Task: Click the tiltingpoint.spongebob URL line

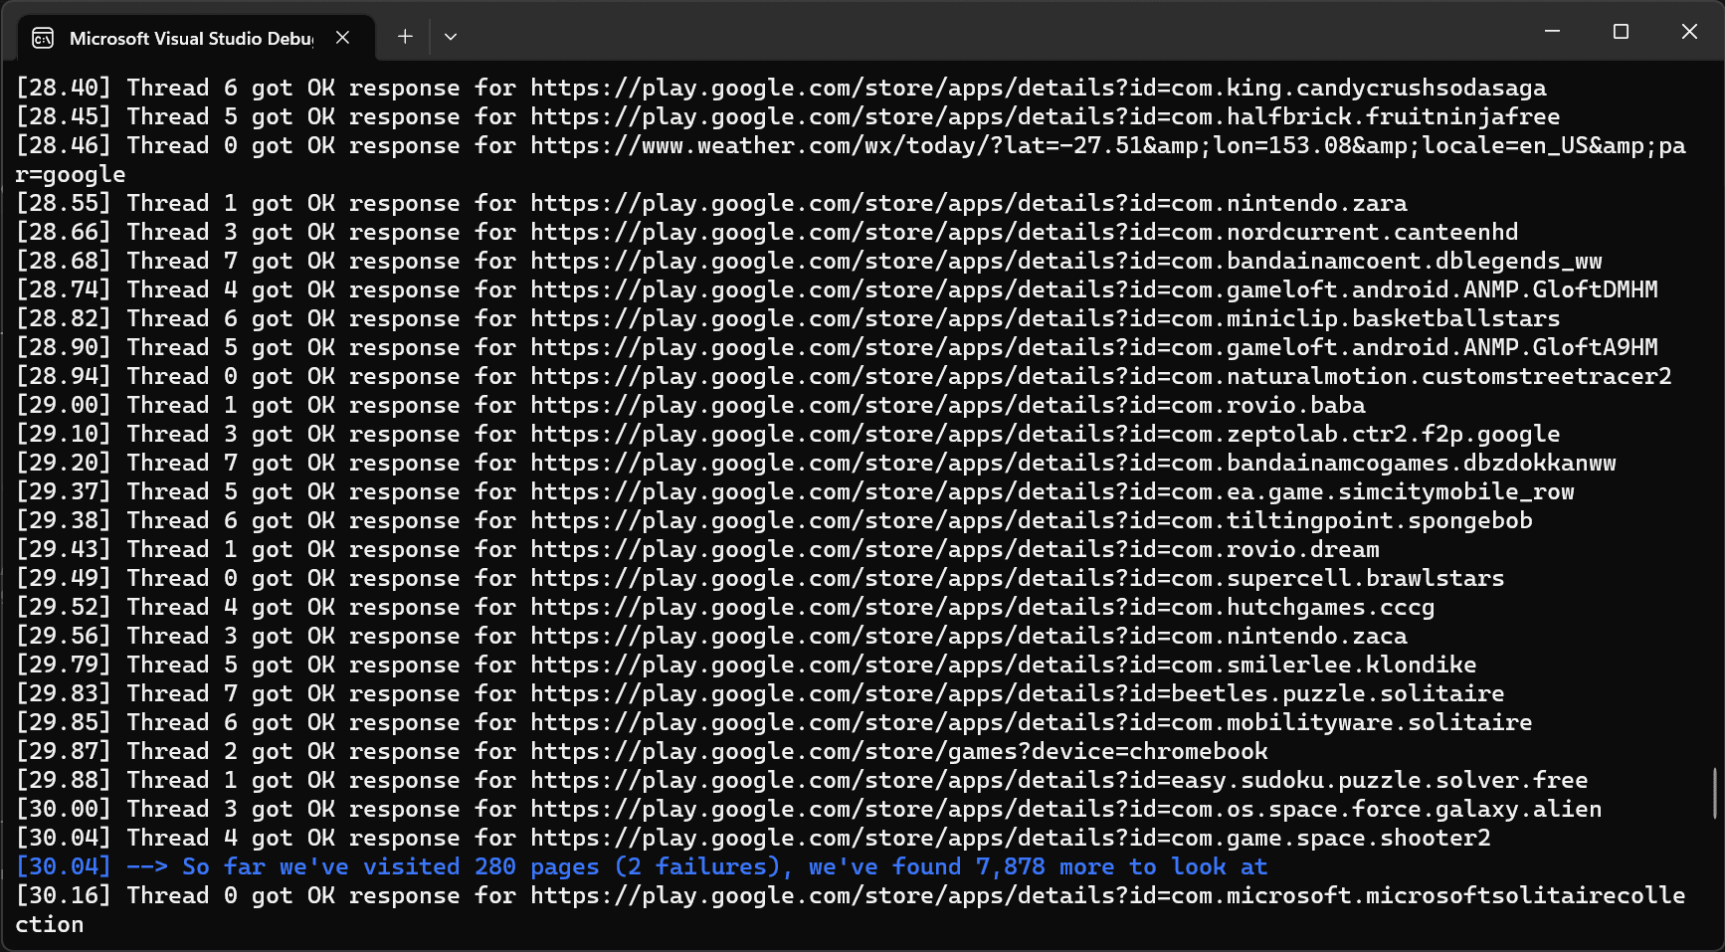Action: (x=774, y=520)
